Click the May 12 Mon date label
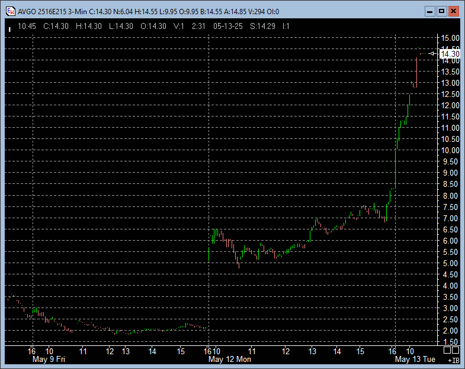This screenshot has width=465, height=369. [x=230, y=359]
